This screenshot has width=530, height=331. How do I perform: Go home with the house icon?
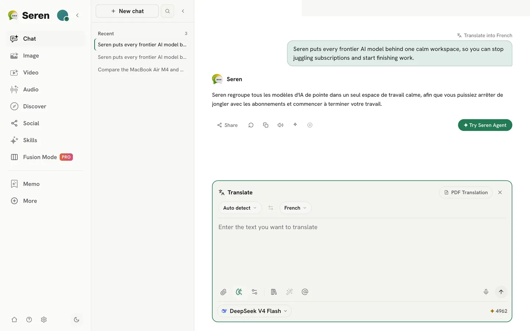(x=14, y=320)
